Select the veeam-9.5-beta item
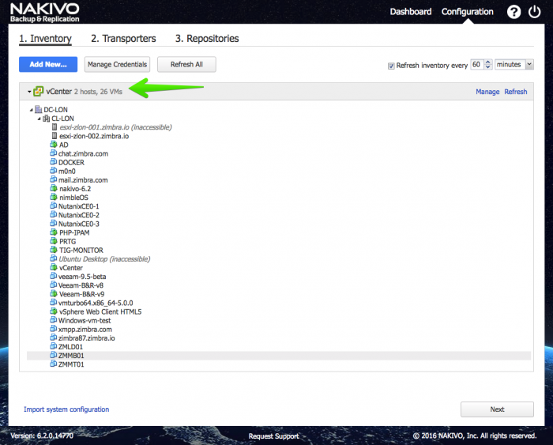This screenshot has width=553, height=445. pyautogui.click(x=82, y=277)
